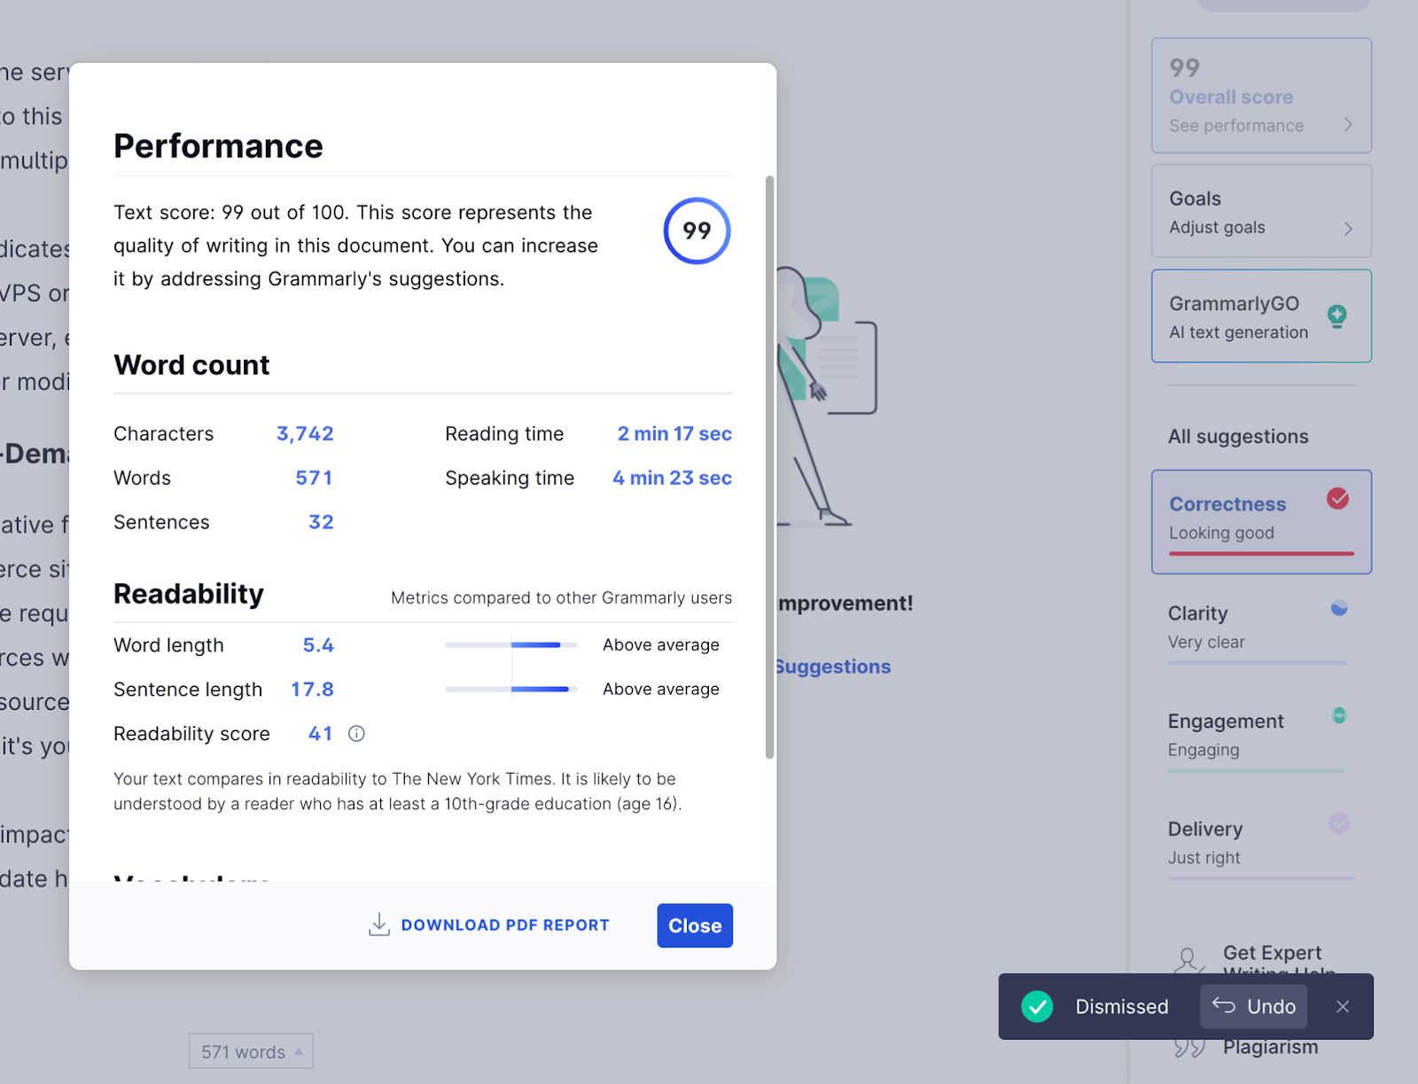Click the Performance dialog scrollbar
Viewport: 1418px width, 1084px height.
pyautogui.click(x=769, y=467)
